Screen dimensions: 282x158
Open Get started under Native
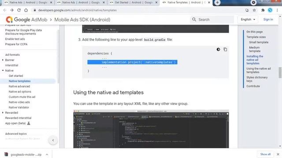pyautogui.click(x=16, y=76)
